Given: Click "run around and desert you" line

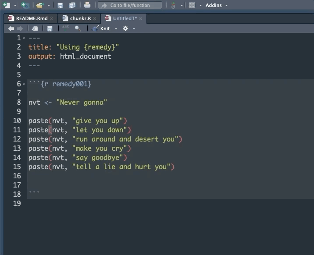Looking at the screenshot, I should click(x=125, y=139).
